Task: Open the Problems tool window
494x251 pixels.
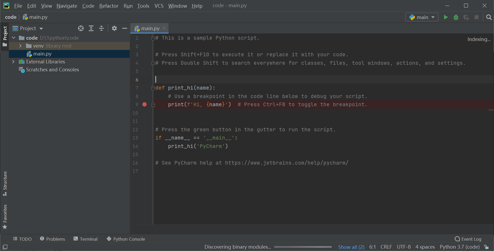Action: 53,239
